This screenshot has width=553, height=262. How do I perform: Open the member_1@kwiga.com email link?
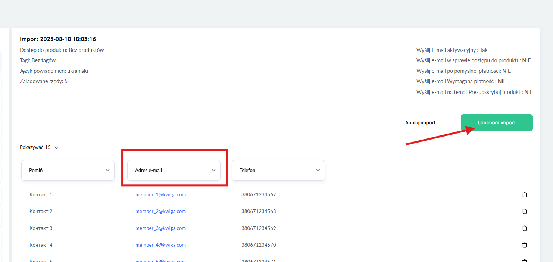pos(160,194)
